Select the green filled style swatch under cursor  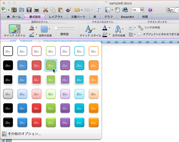click(x=51, y=65)
